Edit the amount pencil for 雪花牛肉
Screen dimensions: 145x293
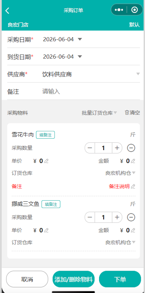pyautogui.click(x=133, y=161)
